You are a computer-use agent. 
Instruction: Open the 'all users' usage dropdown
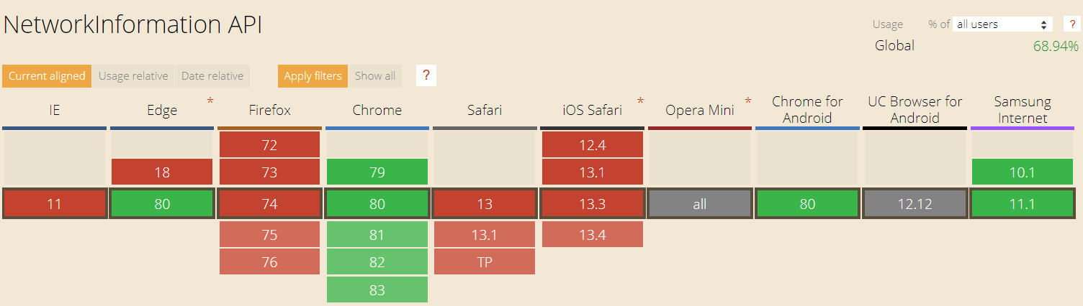[x=1002, y=24]
